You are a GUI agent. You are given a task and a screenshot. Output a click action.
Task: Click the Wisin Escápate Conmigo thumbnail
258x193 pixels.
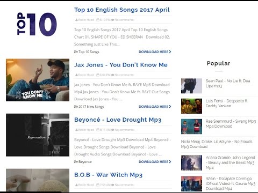click(x=191, y=184)
